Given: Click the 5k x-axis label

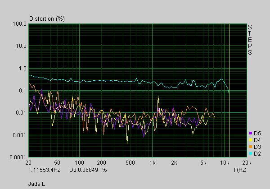Looking at the screenshot, I should [x=203, y=163].
